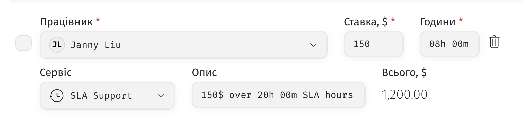
Task: Click the total amount 1,200.00
Action: (x=405, y=95)
